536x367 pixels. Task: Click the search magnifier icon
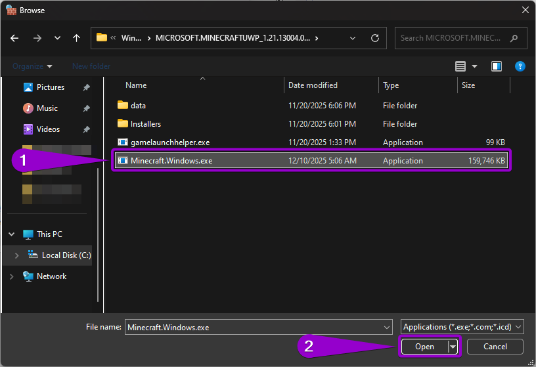[514, 38]
